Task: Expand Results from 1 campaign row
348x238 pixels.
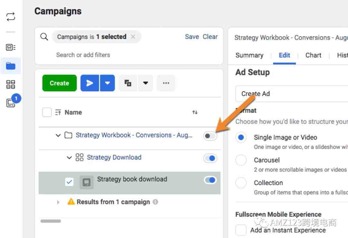Action: click(58, 202)
